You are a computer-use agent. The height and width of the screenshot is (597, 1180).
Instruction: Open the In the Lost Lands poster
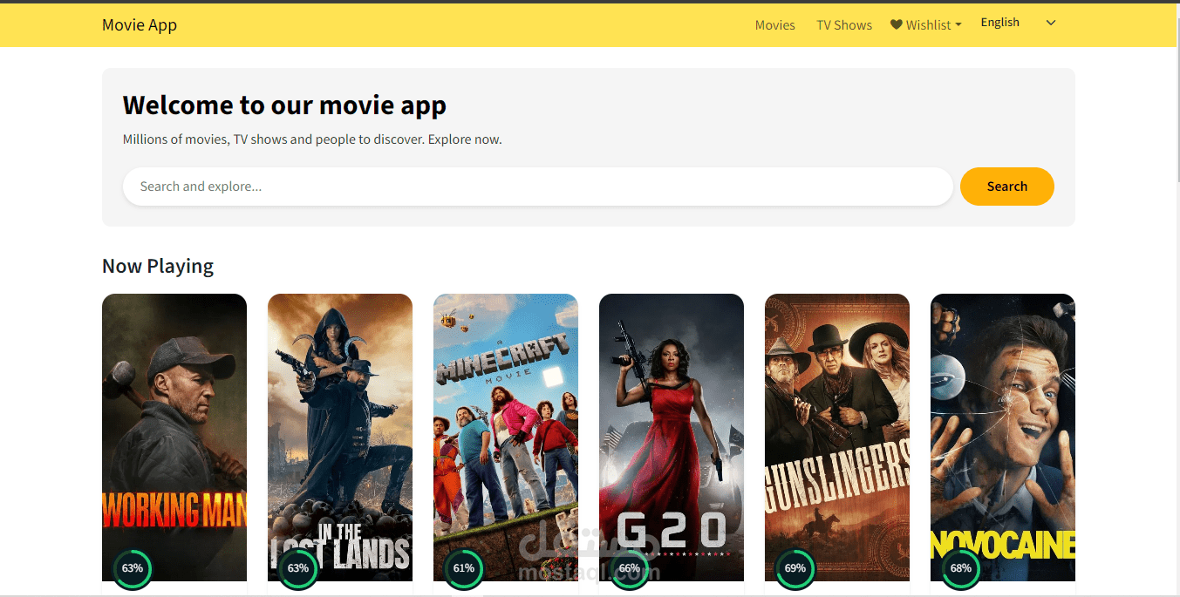click(340, 438)
